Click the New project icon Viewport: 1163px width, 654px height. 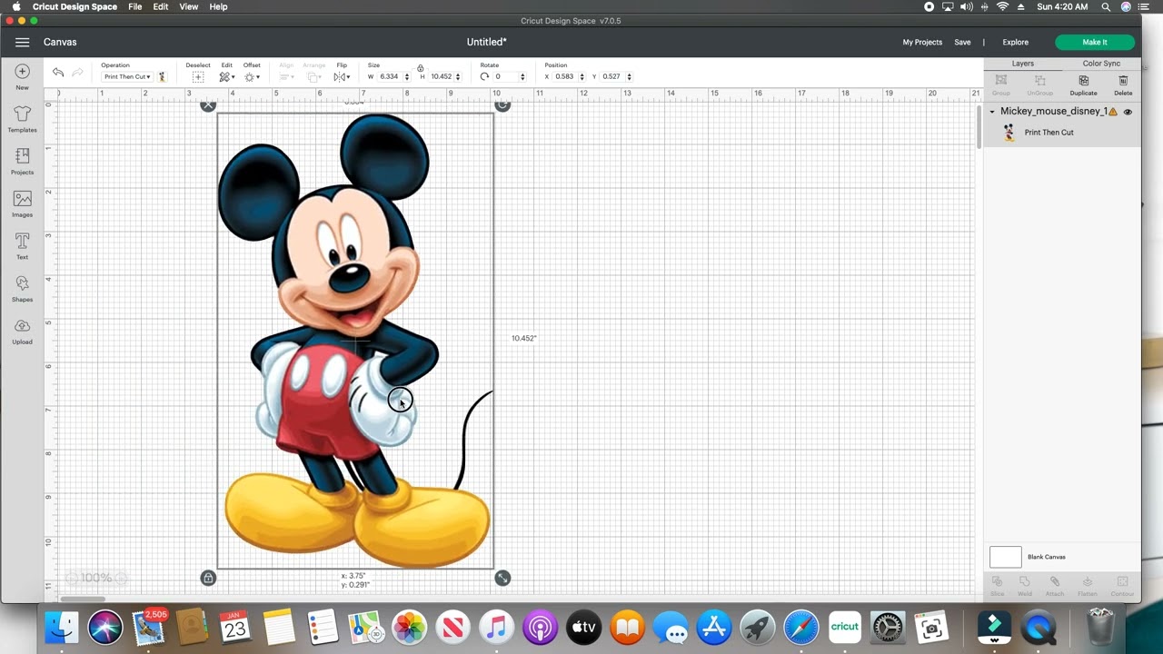(x=22, y=72)
